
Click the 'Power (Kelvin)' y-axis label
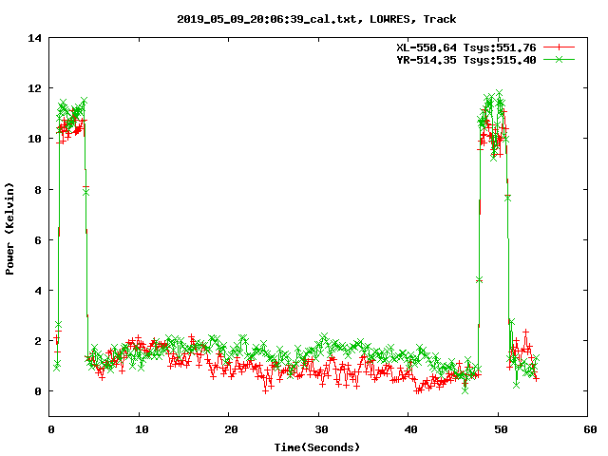tap(9, 229)
